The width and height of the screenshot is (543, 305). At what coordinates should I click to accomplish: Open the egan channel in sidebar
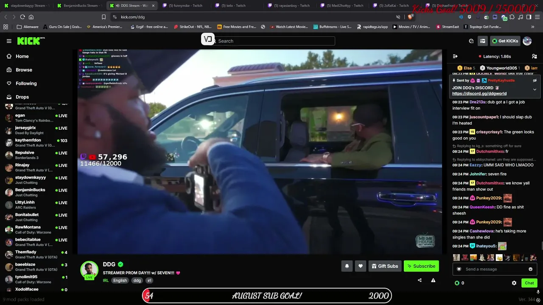coord(36,118)
